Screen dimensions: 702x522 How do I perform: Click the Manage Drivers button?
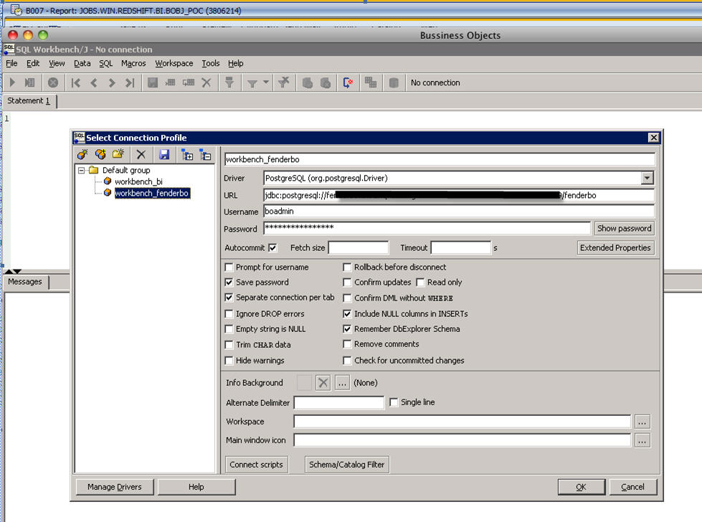click(115, 487)
